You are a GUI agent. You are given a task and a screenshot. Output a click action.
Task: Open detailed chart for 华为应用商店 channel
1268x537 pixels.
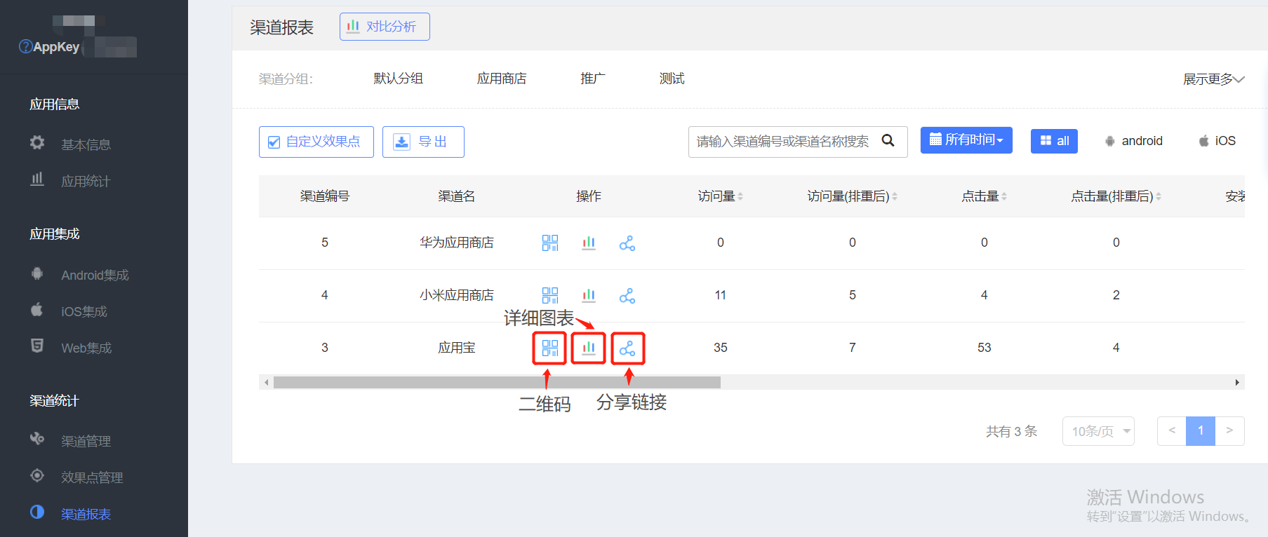click(x=589, y=243)
